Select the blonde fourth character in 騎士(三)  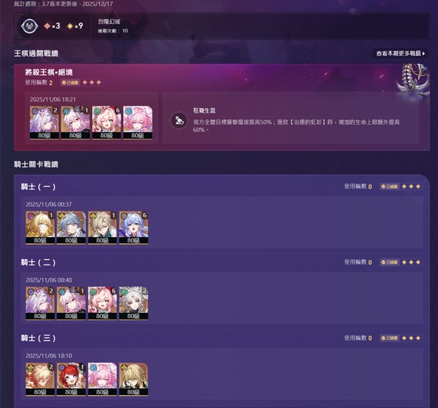[x=134, y=379]
